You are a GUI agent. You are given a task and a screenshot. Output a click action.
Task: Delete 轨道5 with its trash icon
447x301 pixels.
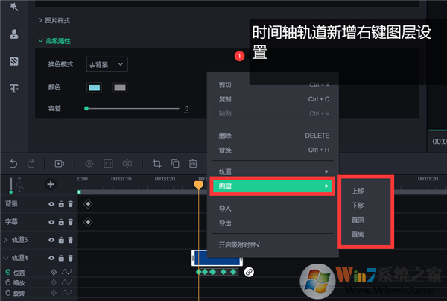pos(71,240)
